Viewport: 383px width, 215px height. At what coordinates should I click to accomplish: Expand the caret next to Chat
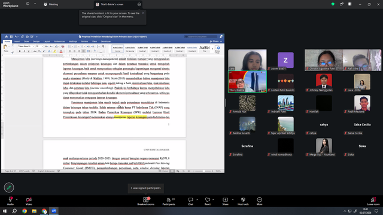197,199
